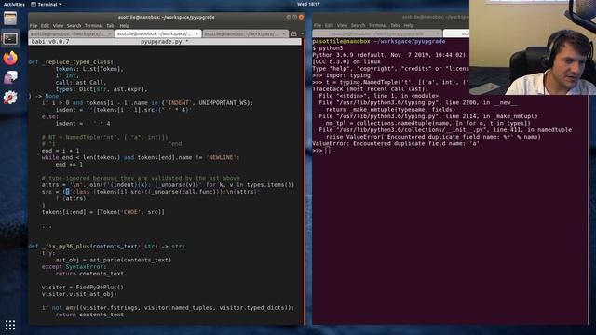Switch to first tab in right terminal
Screen dimensions: 596x335
pos(378,33)
